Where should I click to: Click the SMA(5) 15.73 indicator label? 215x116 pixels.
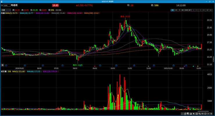tap(12, 13)
